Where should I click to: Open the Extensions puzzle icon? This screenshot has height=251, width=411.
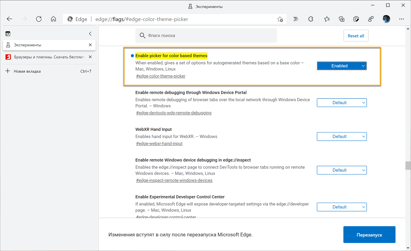pos(310,19)
